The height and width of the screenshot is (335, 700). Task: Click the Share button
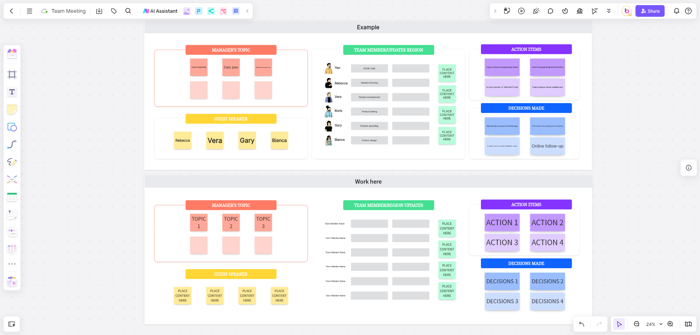(650, 11)
